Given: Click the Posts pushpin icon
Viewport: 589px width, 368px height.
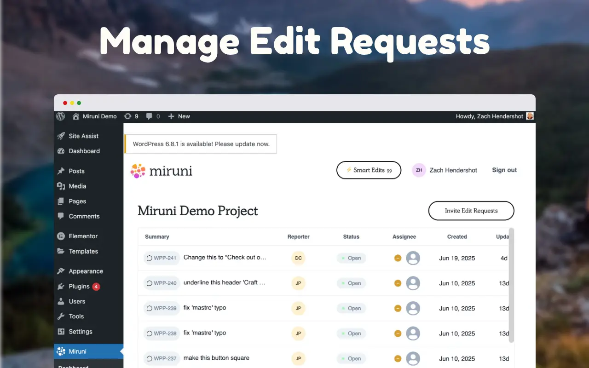Looking at the screenshot, I should point(61,171).
